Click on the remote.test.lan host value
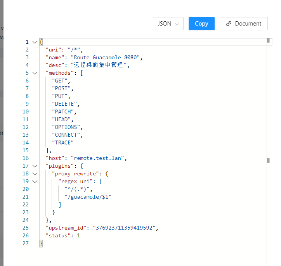The width and height of the screenshot is (281, 266). tap(97, 158)
